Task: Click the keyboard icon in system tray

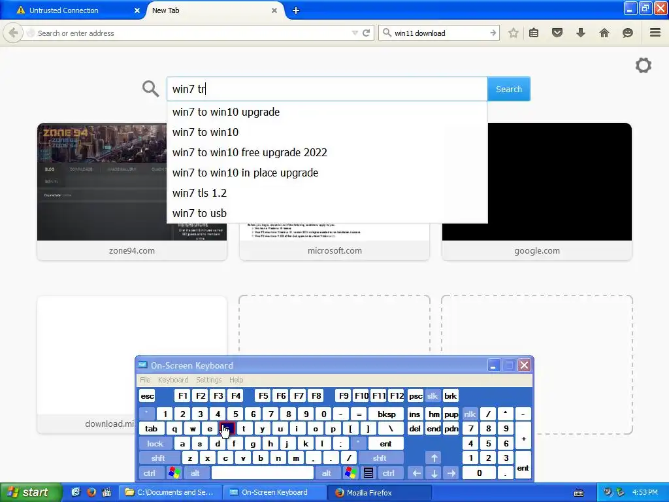Action: (x=579, y=493)
